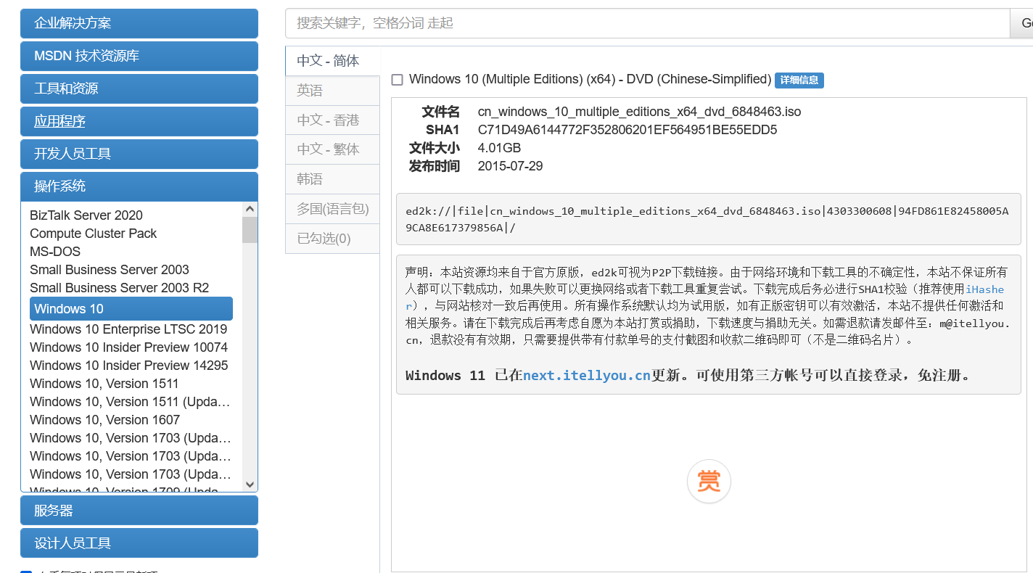
Task: Click the 详细信息 badge button
Action: pos(799,80)
